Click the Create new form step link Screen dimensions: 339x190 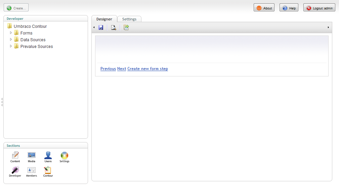tap(147, 69)
